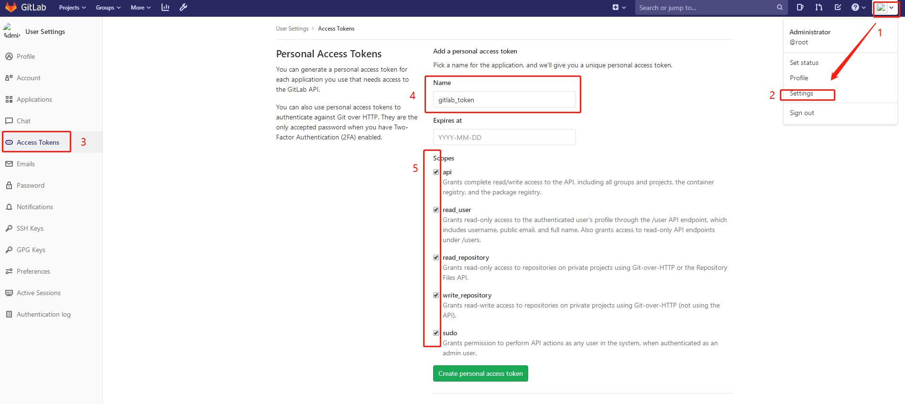Screen dimensions: 905x404
Task: Toggle the api scope checkbox
Action: coord(436,172)
